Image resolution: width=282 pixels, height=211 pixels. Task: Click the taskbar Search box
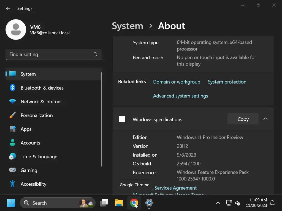(x=58, y=203)
